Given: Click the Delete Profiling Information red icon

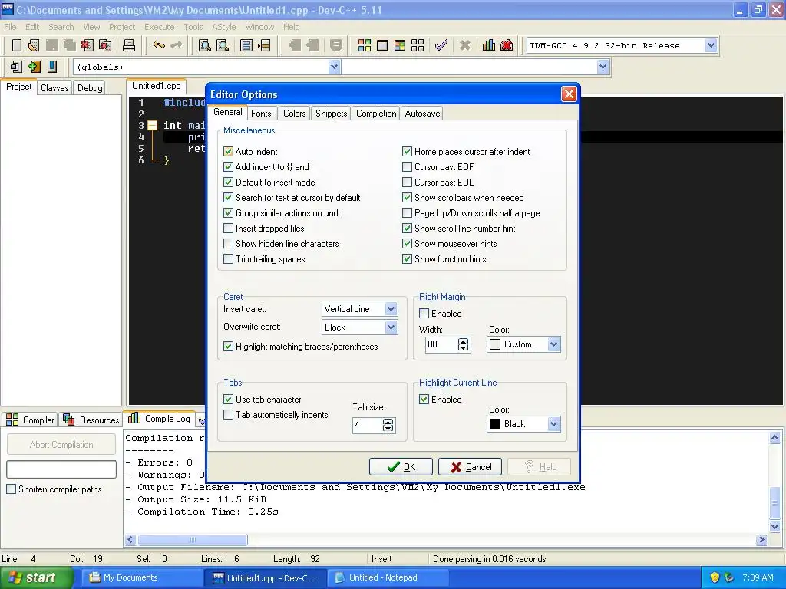Looking at the screenshot, I should (507, 45).
